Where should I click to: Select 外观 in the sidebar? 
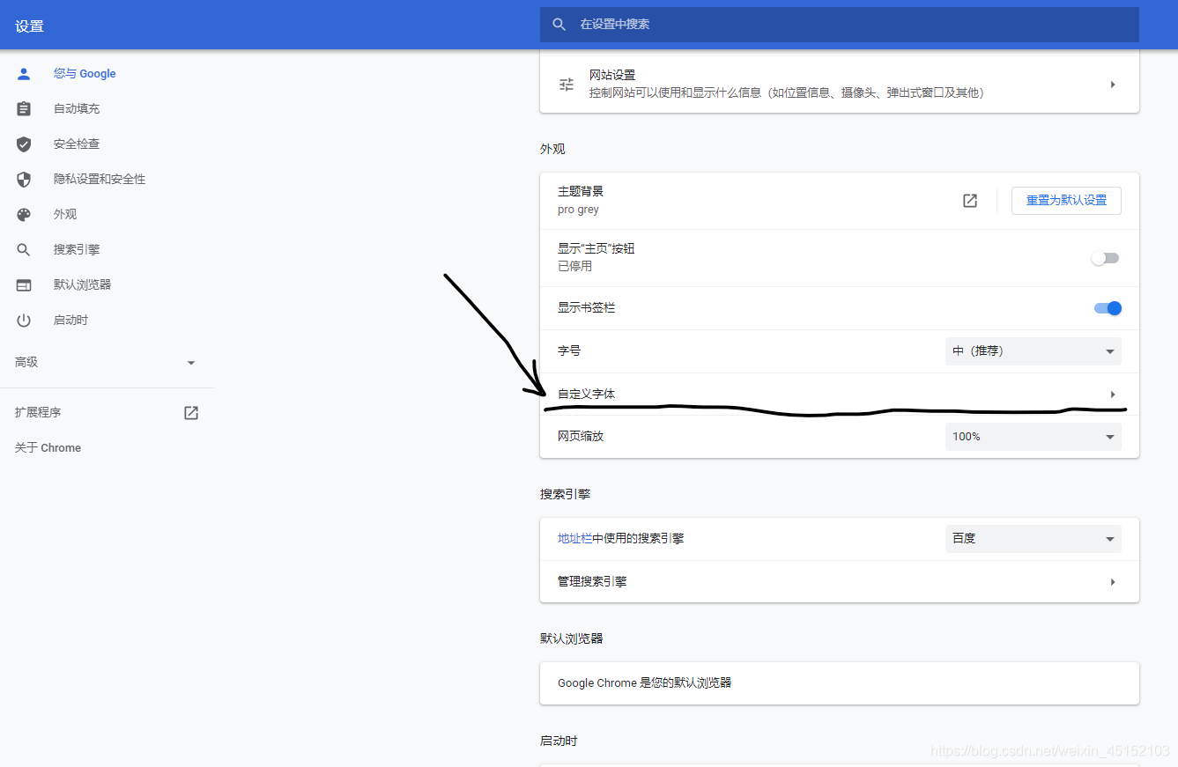pyautogui.click(x=65, y=215)
